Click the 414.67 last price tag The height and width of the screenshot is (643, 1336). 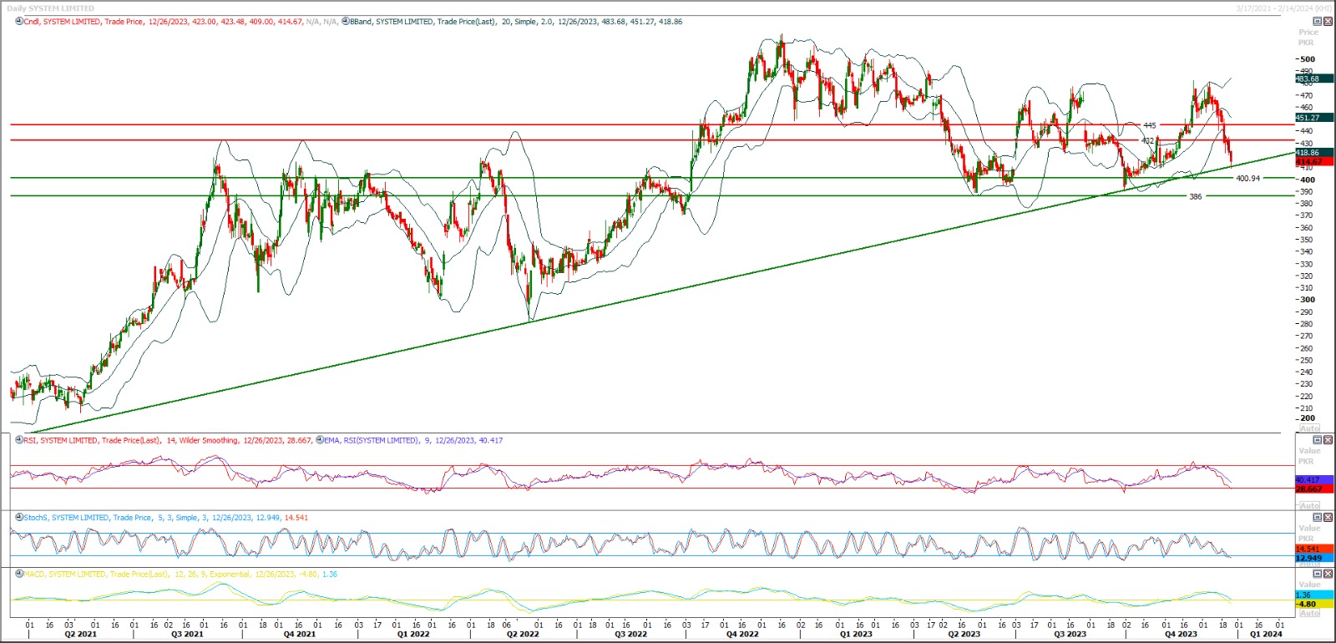click(1308, 161)
